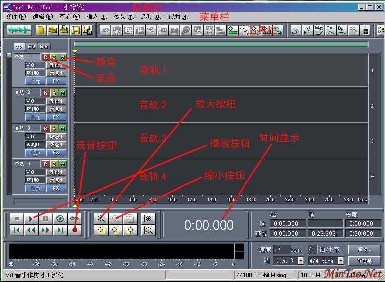This screenshot has height=282, width=385.
Task: Arm track 1 for recording (R)
Action: click(45, 57)
